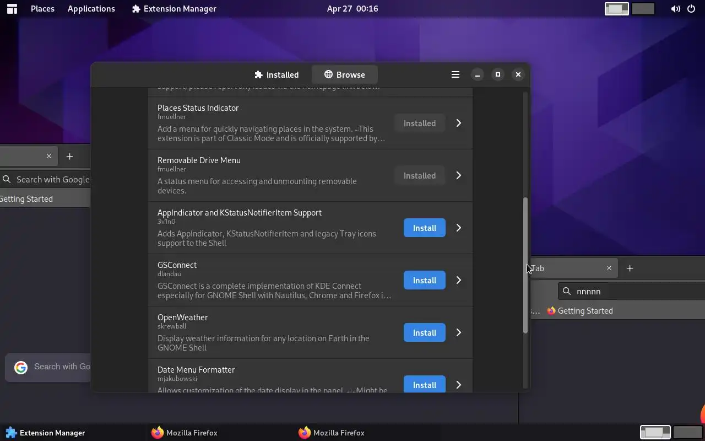705x441 pixels.
Task: Click the extension list vertical scrollbar
Action: click(525, 265)
